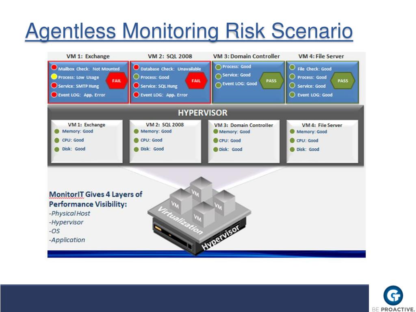416x312 pixels.
Task: Click the top 'VM 1: Exchange' column heading
Action: pos(88,56)
